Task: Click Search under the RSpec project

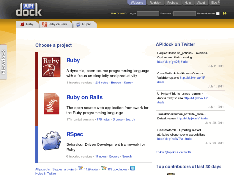Action: (x=127, y=156)
